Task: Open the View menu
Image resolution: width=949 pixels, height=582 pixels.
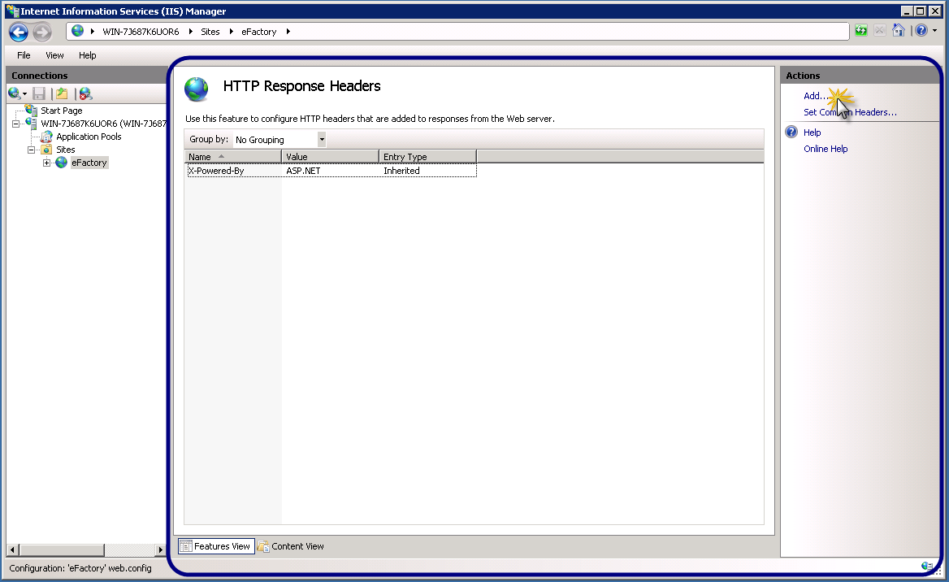Action: point(54,55)
